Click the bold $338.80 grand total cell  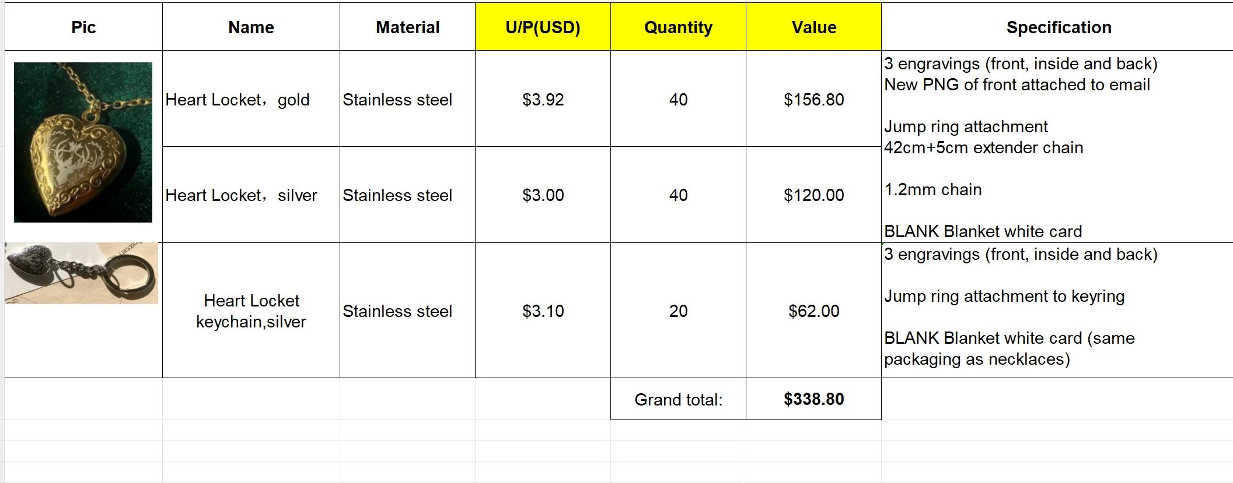(813, 399)
